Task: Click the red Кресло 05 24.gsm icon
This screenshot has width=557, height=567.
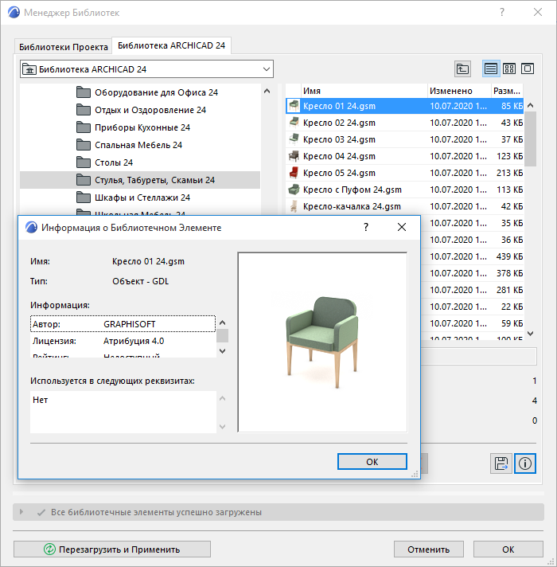Action: (x=294, y=173)
